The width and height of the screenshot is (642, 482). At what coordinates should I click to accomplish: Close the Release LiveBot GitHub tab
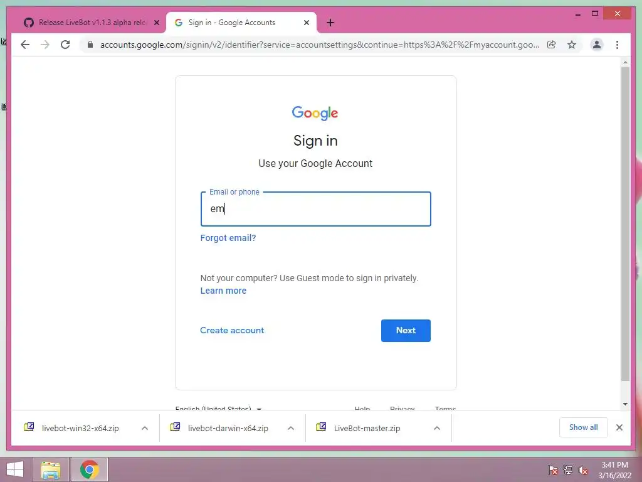[x=156, y=23]
